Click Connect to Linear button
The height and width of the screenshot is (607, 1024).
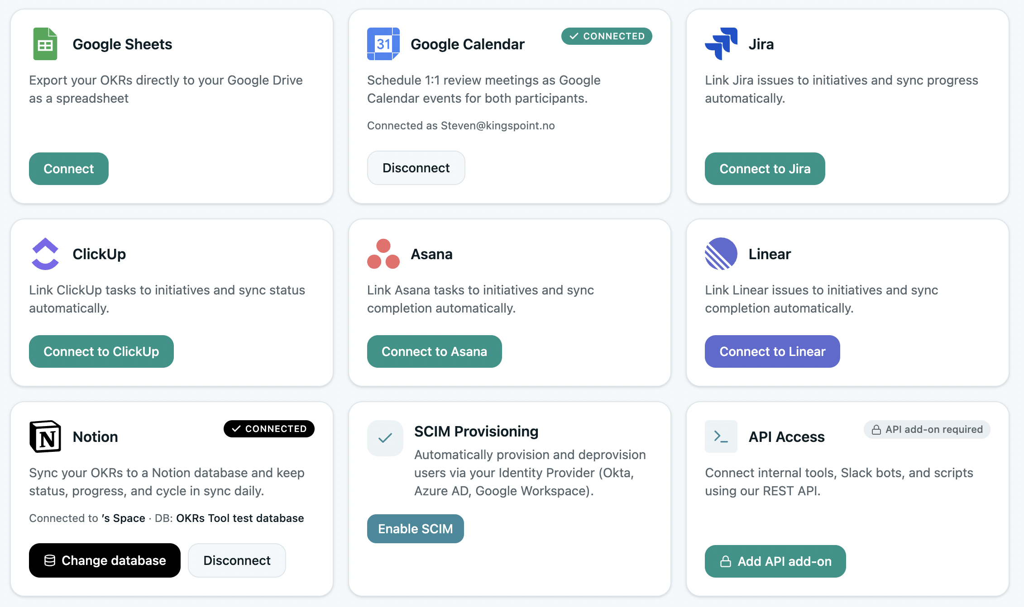click(x=772, y=351)
